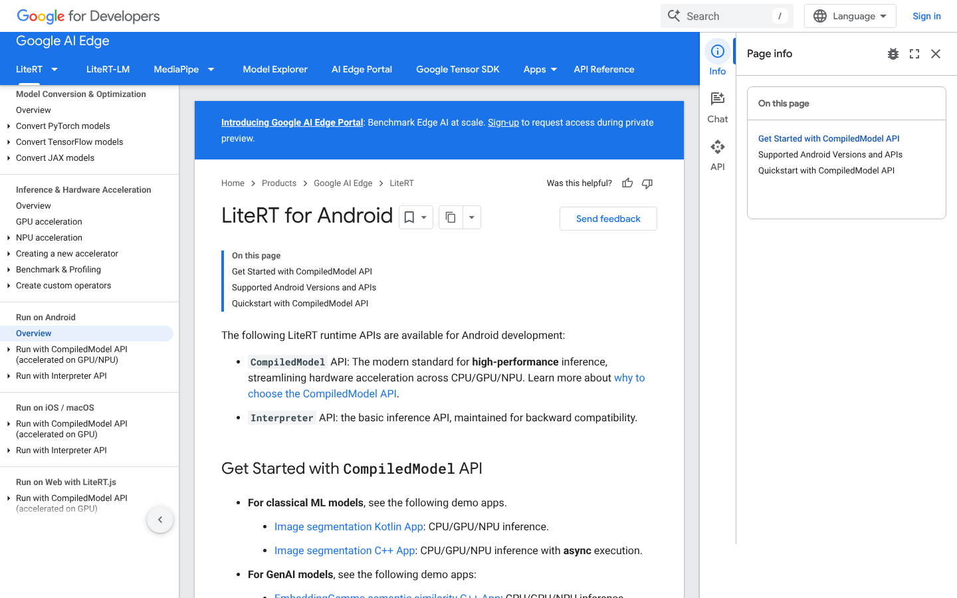Click the Sign-up link in banner

coord(503,122)
